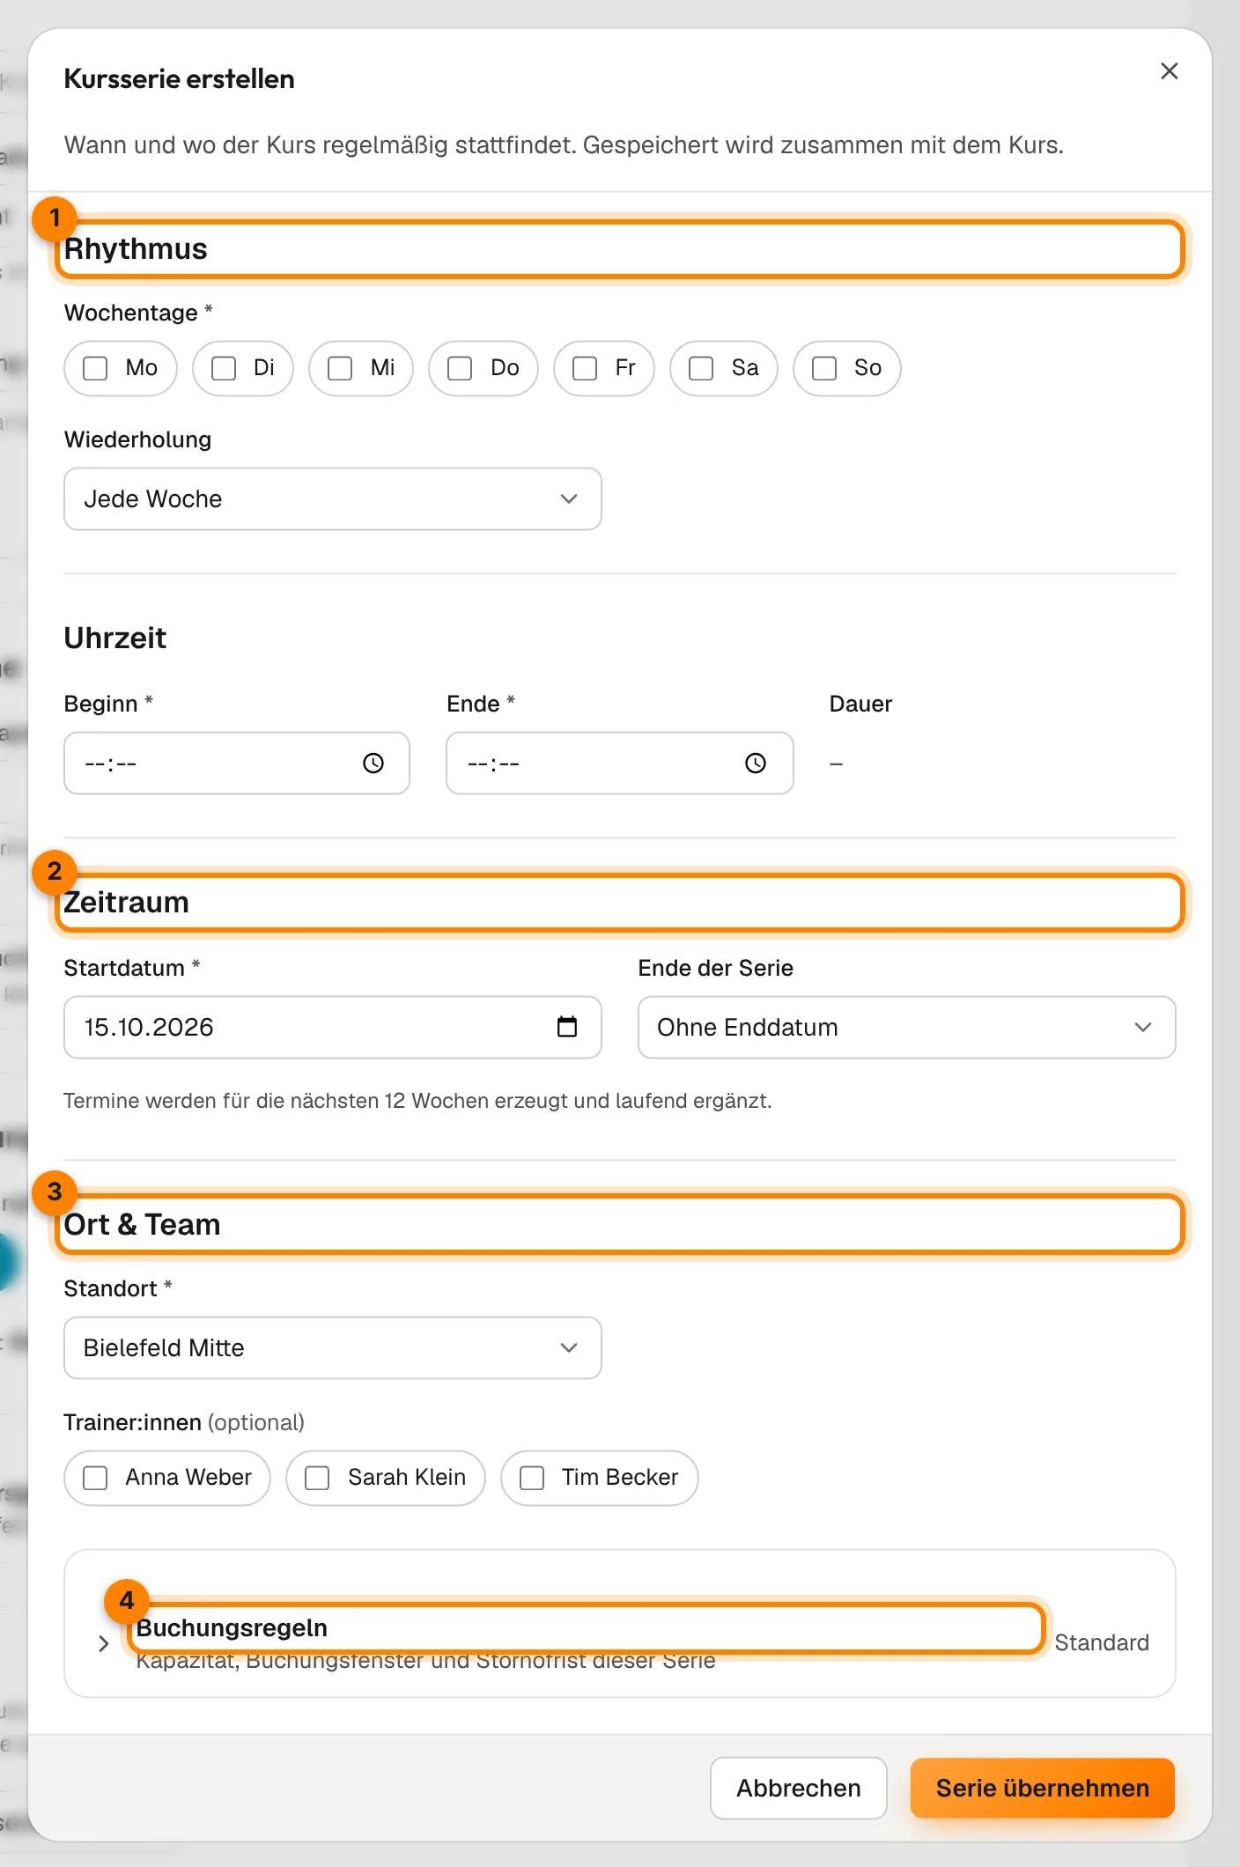
Task: Expand Buchungsregeln section chevron
Action: 104,1643
